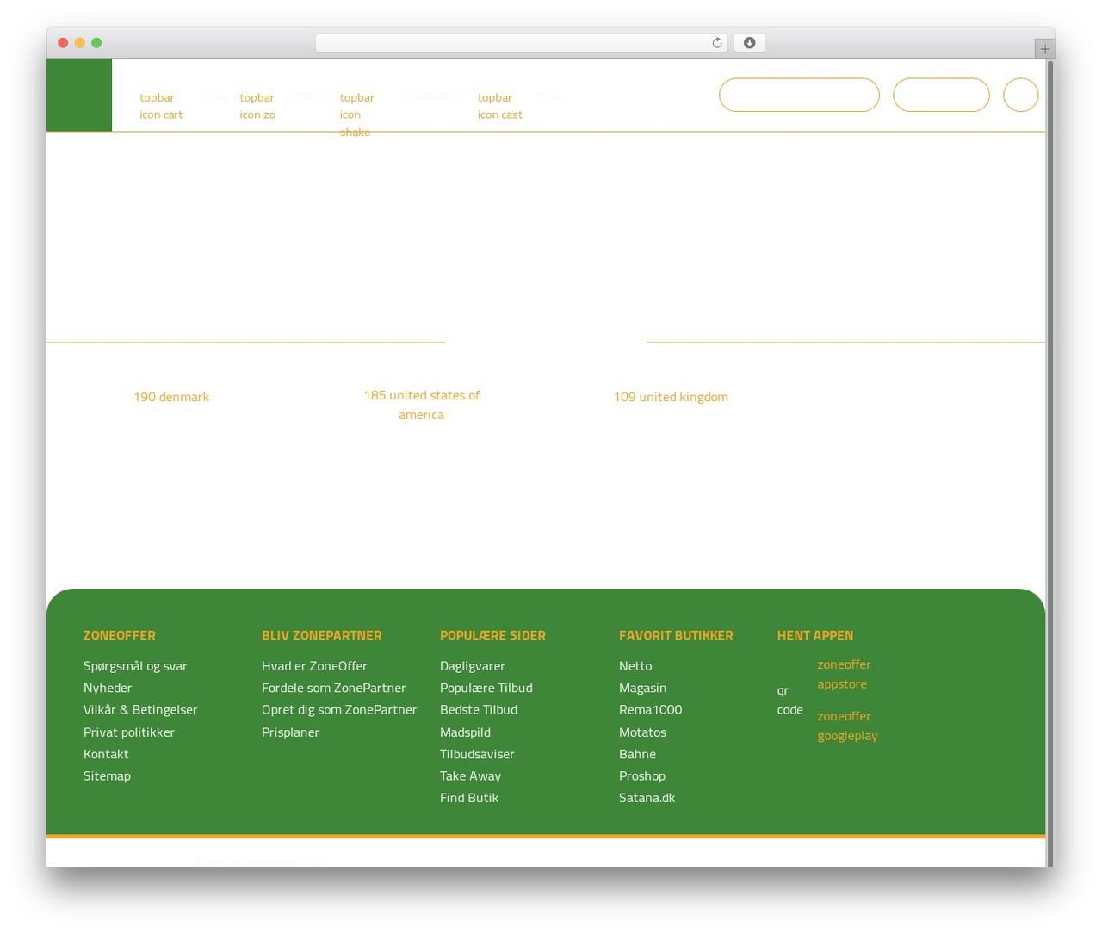Click the page's vertical scrollbar
Image resolution: width=1102 pixels, height=933 pixels.
(x=1049, y=462)
